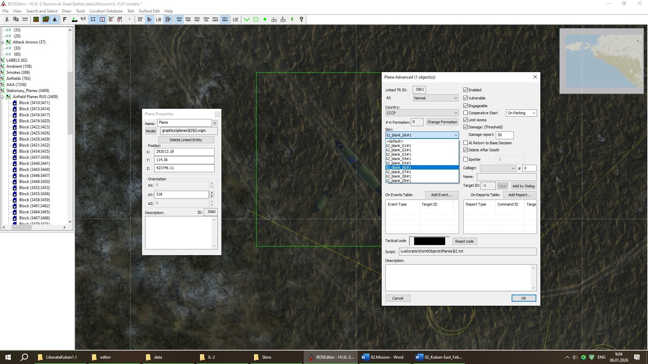Click the green circle toolbar icon

[265, 20]
